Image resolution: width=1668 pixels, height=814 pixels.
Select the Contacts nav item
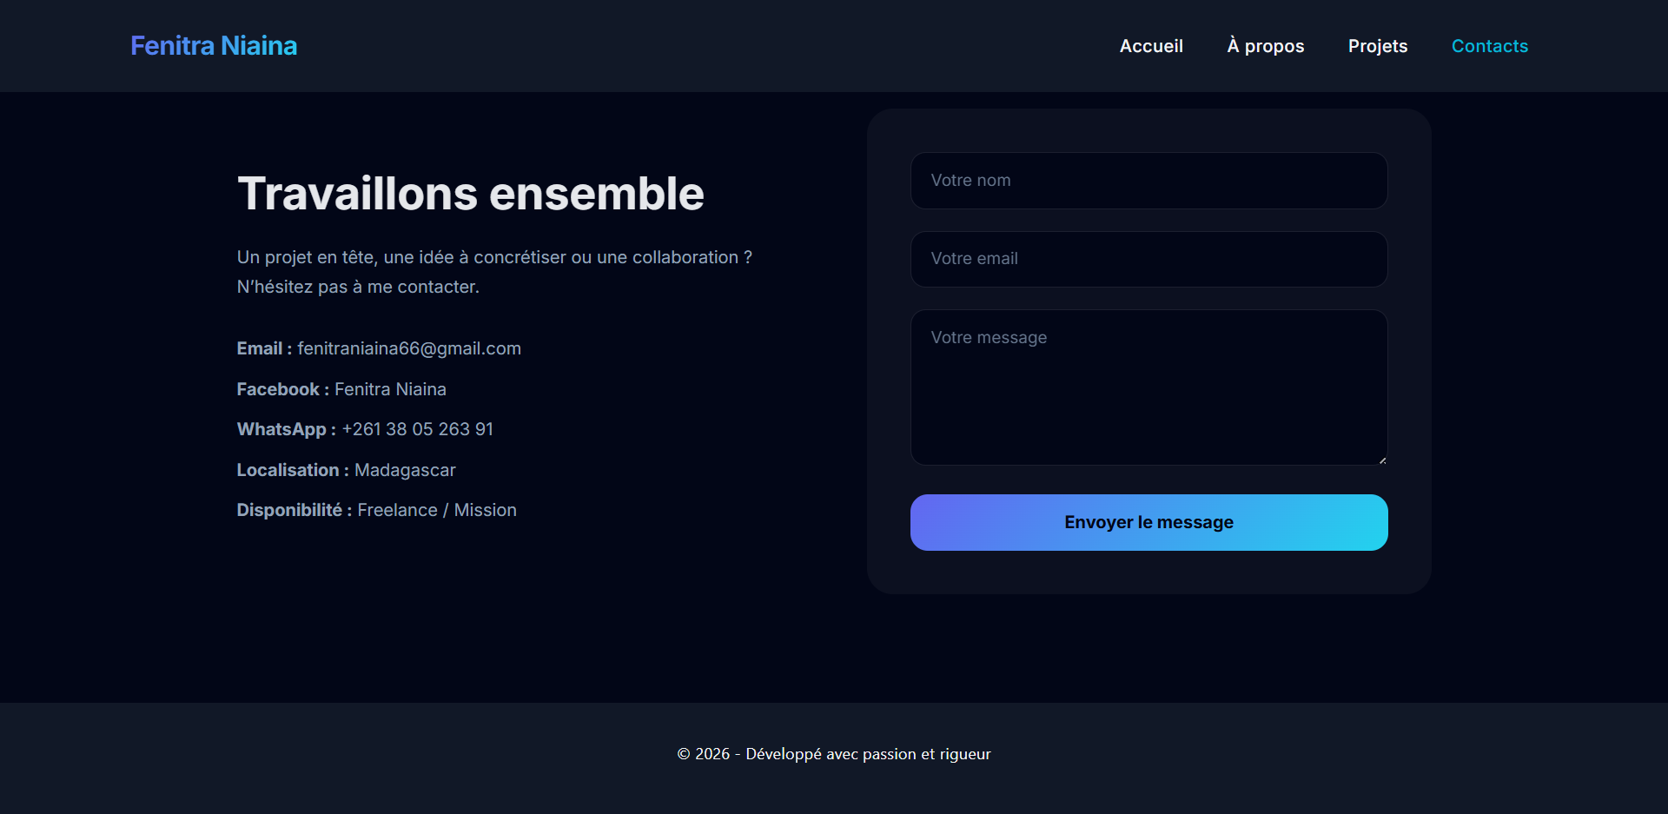[x=1489, y=46]
